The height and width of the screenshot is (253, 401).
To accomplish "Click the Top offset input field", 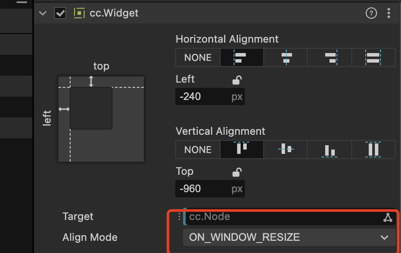I will click(x=202, y=189).
